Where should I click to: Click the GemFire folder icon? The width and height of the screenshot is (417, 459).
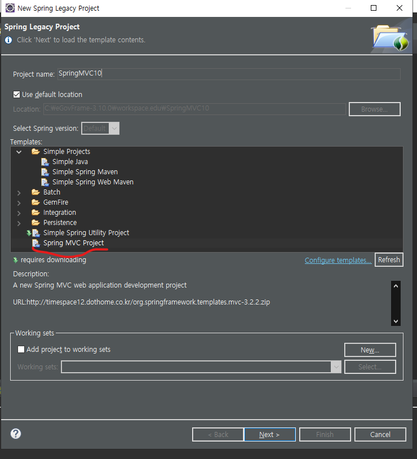coord(36,202)
